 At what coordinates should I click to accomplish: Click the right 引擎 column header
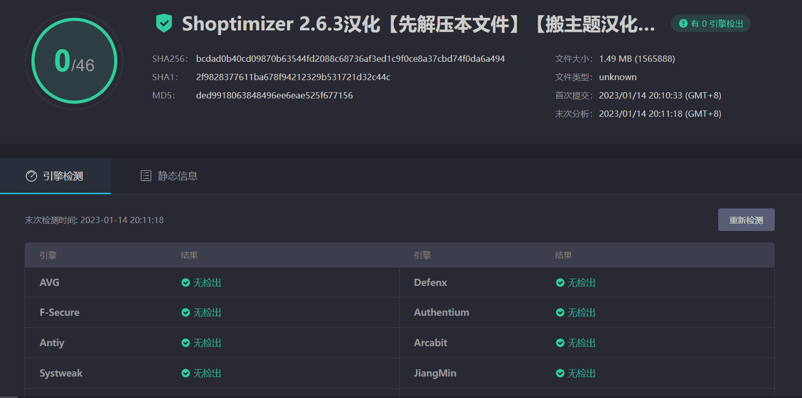coord(422,256)
